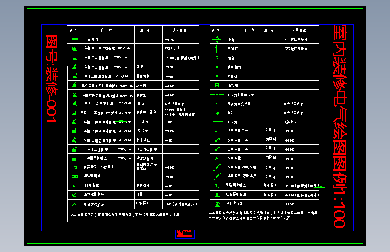
Task: Click the 安装高度 header in the left table
Action: pos(179,30)
